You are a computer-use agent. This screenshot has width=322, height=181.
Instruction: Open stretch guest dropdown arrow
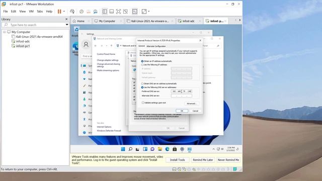[149, 12]
